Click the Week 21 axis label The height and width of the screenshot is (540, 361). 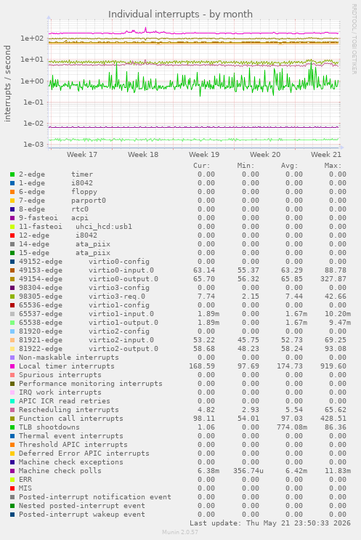[326, 155]
